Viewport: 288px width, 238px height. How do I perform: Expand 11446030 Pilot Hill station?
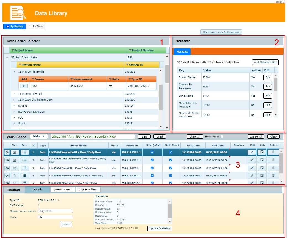point(14,94)
